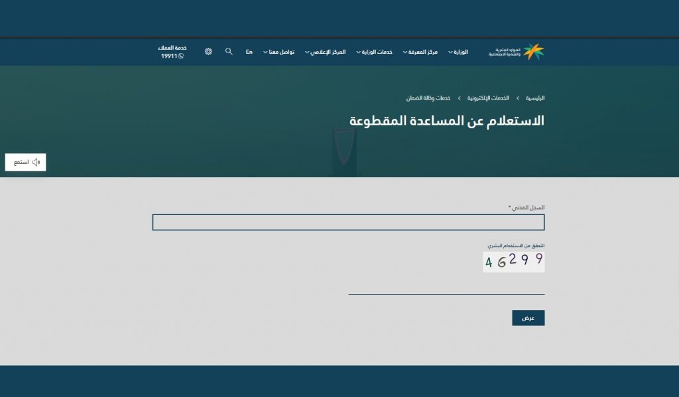This screenshot has width=679, height=397.
Task: Open الخدمات الإلكترونية breadcrumb link
Action: tap(488, 98)
